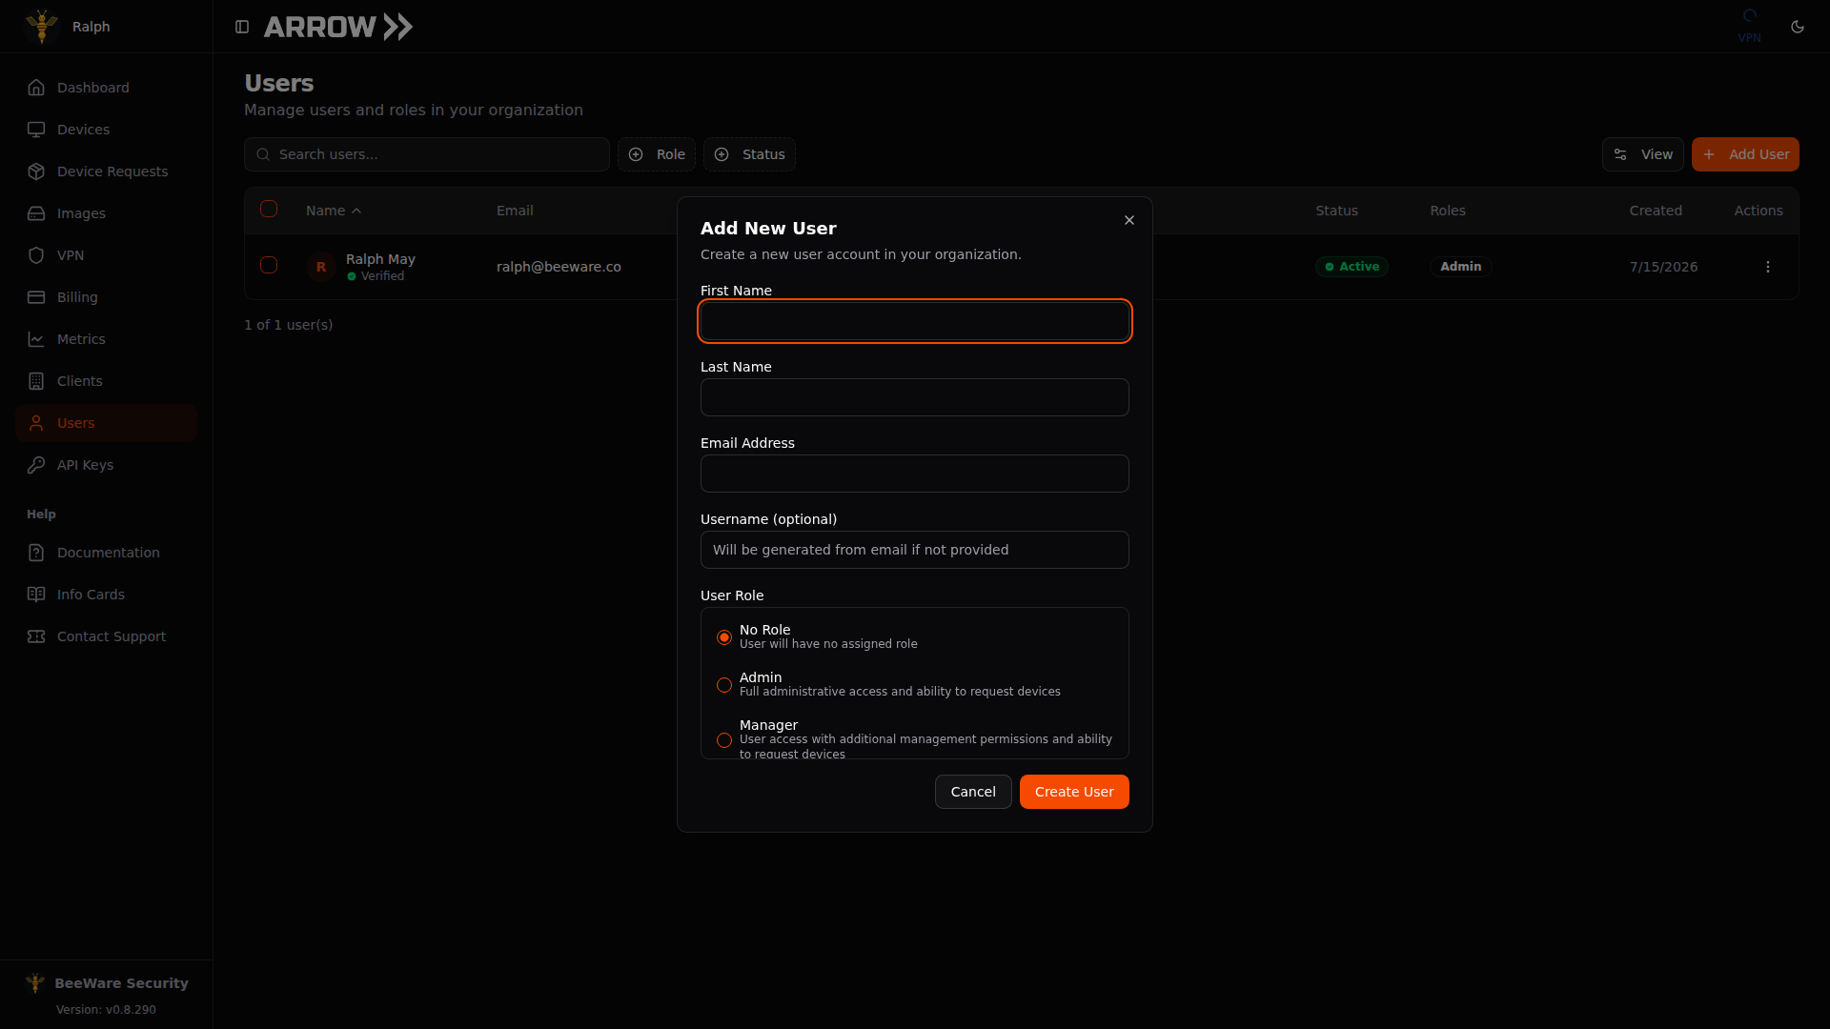Open Documentation link label in sidebar
Viewport: 1830px width, 1029px height.
[x=108, y=553]
